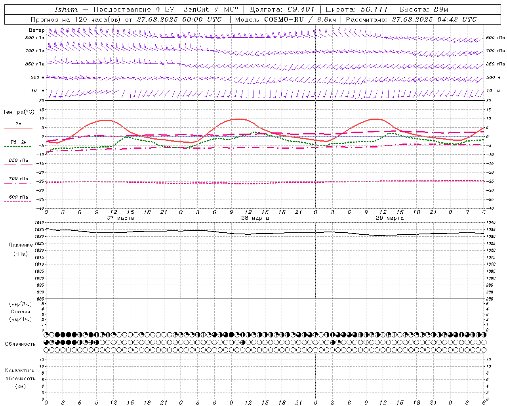Click the "Тем-ра(°C)" temperature axis label
507x406 pixels.
point(19,112)
